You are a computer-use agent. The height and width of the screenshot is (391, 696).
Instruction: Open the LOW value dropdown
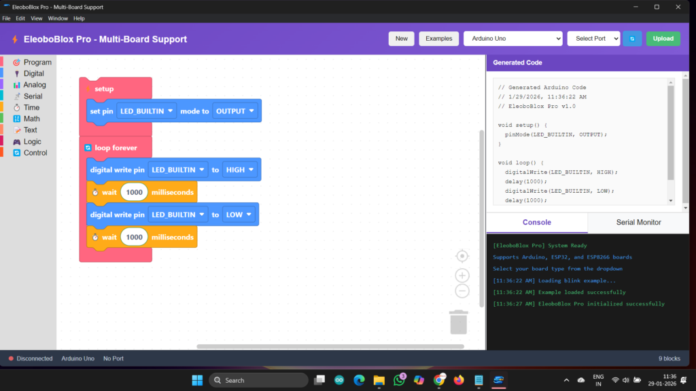coord(239,215)
